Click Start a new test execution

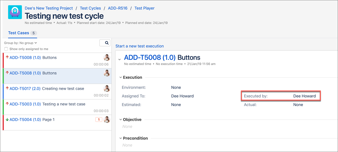point(140,46)
